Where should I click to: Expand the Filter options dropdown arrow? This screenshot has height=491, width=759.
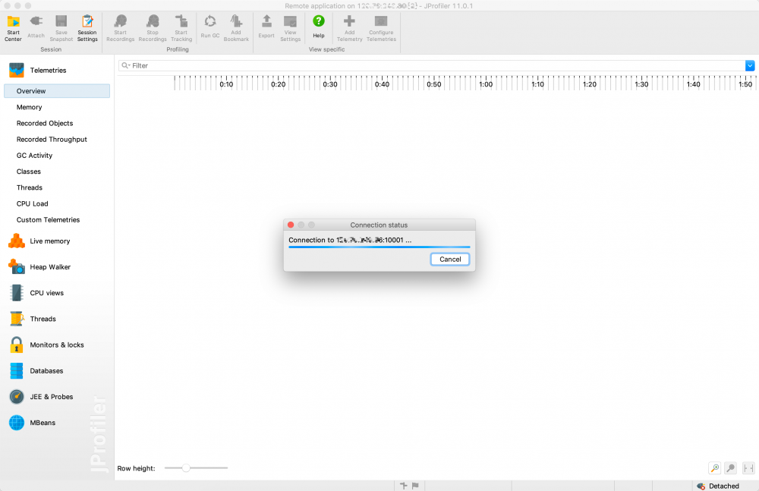click(749, 65)
